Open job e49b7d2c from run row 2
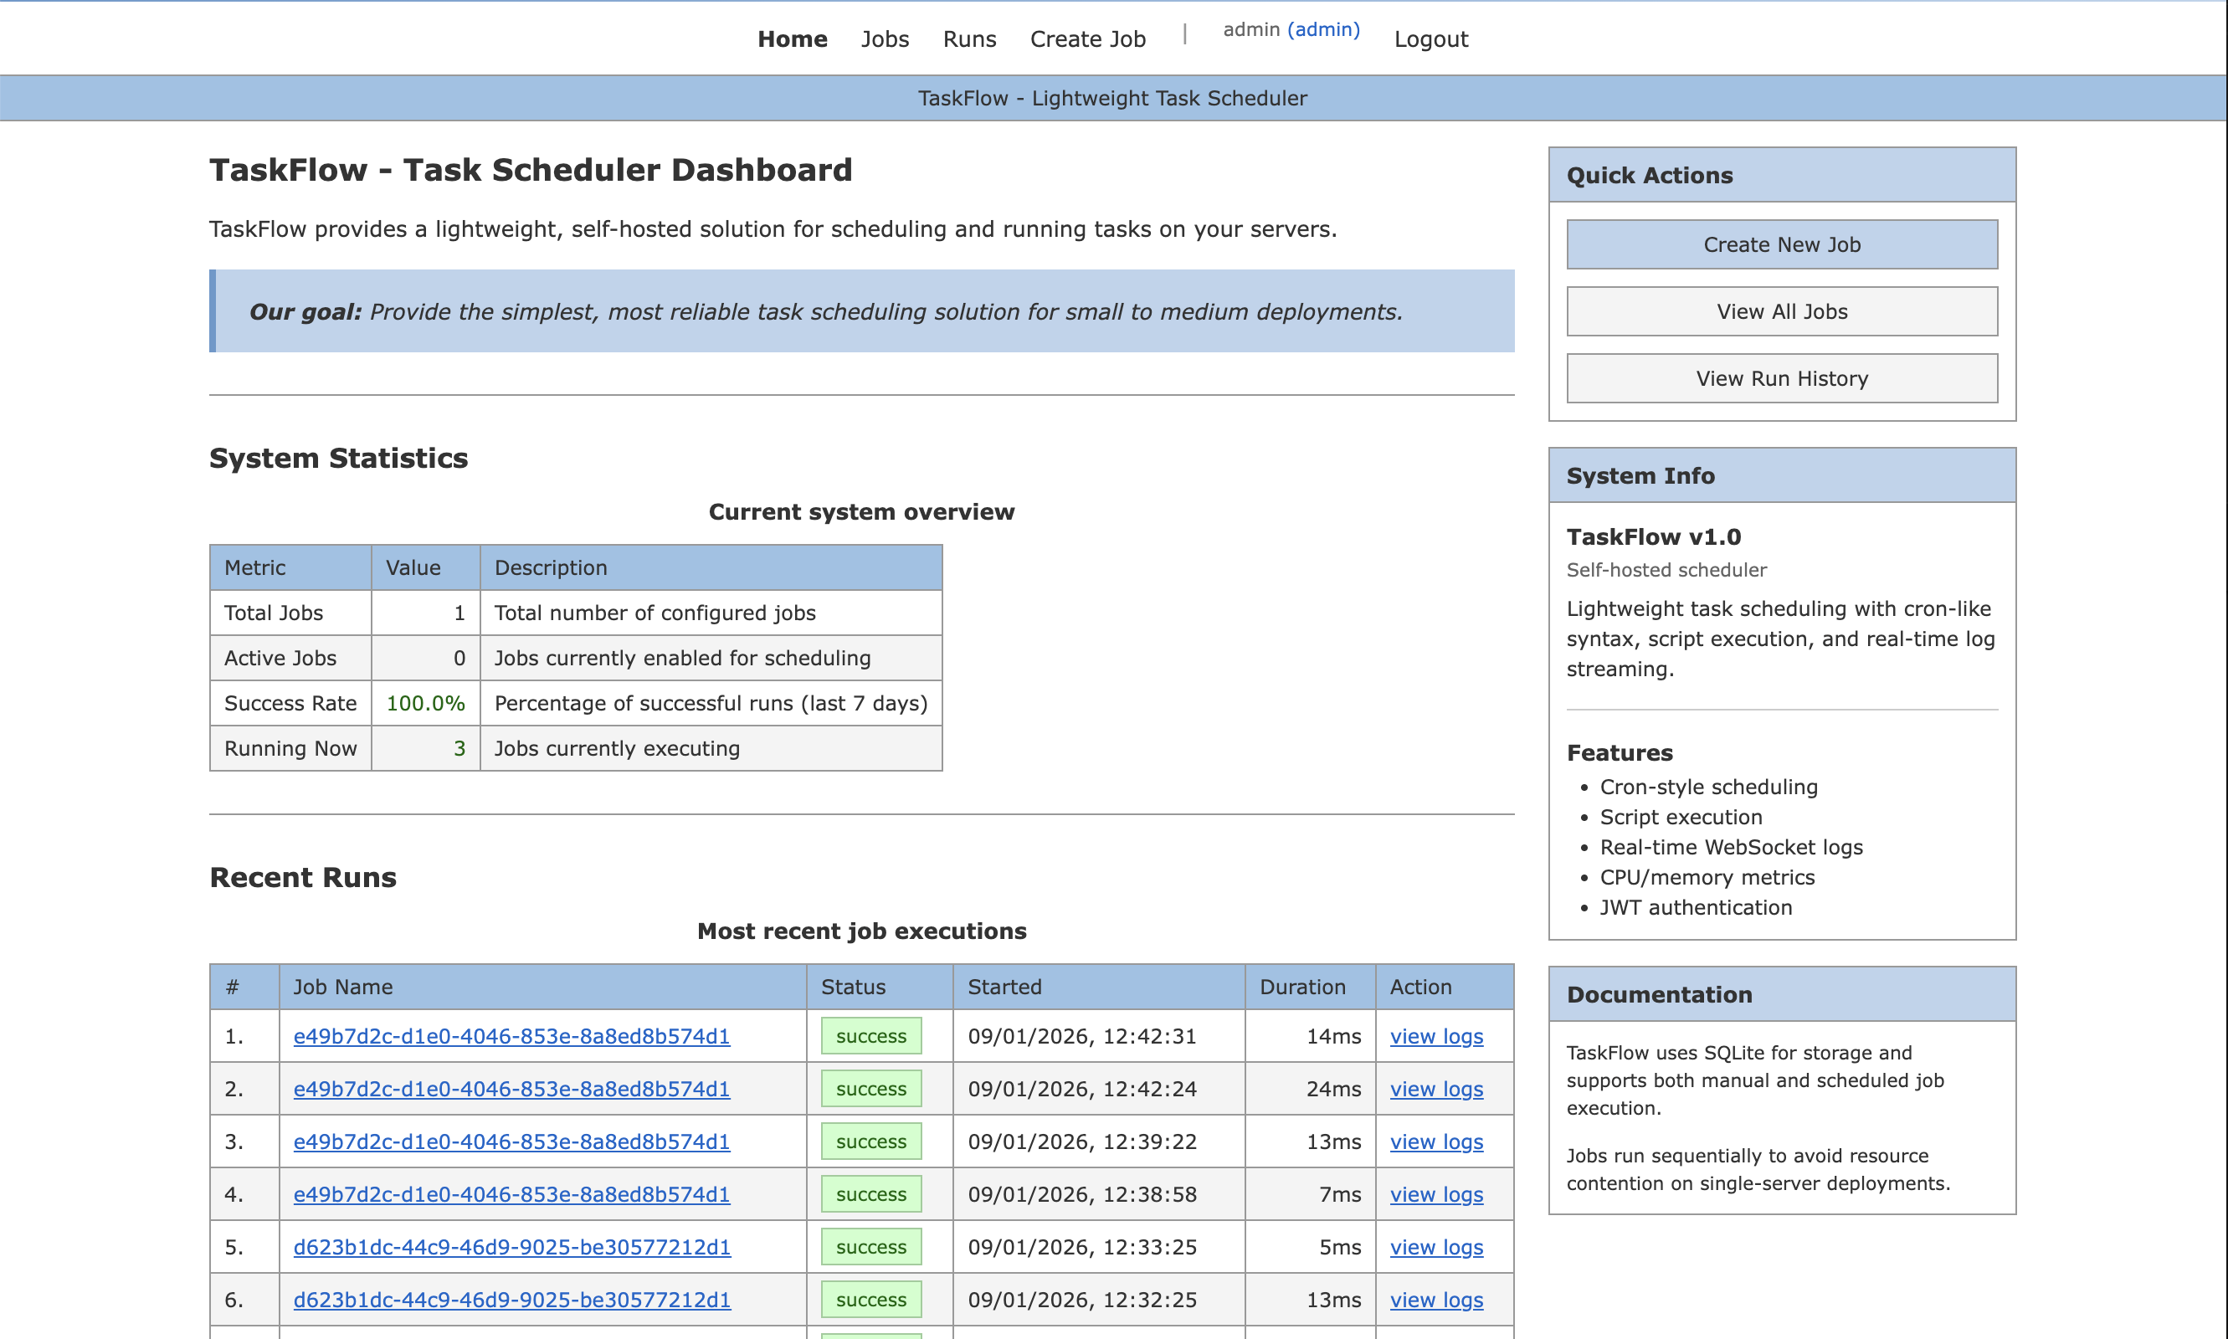This screenshot has width=2228, height=1339. pyautogui.click(x=511, y=1088)
